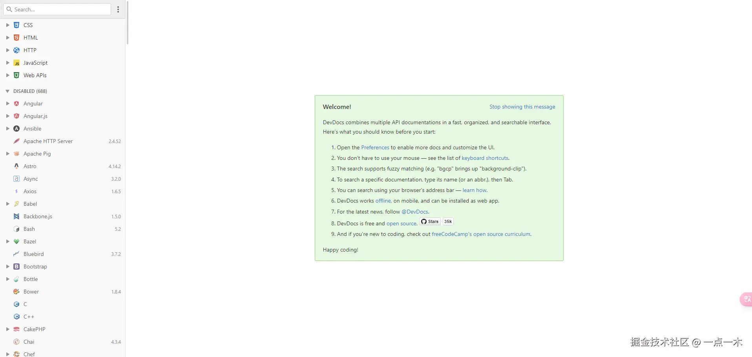Expand the Babel entry arrow
The height and width of the screenshot is (357, 752).
7,204
